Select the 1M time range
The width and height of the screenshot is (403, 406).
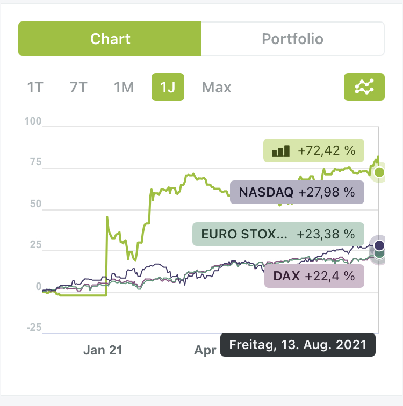pos(124,87)
